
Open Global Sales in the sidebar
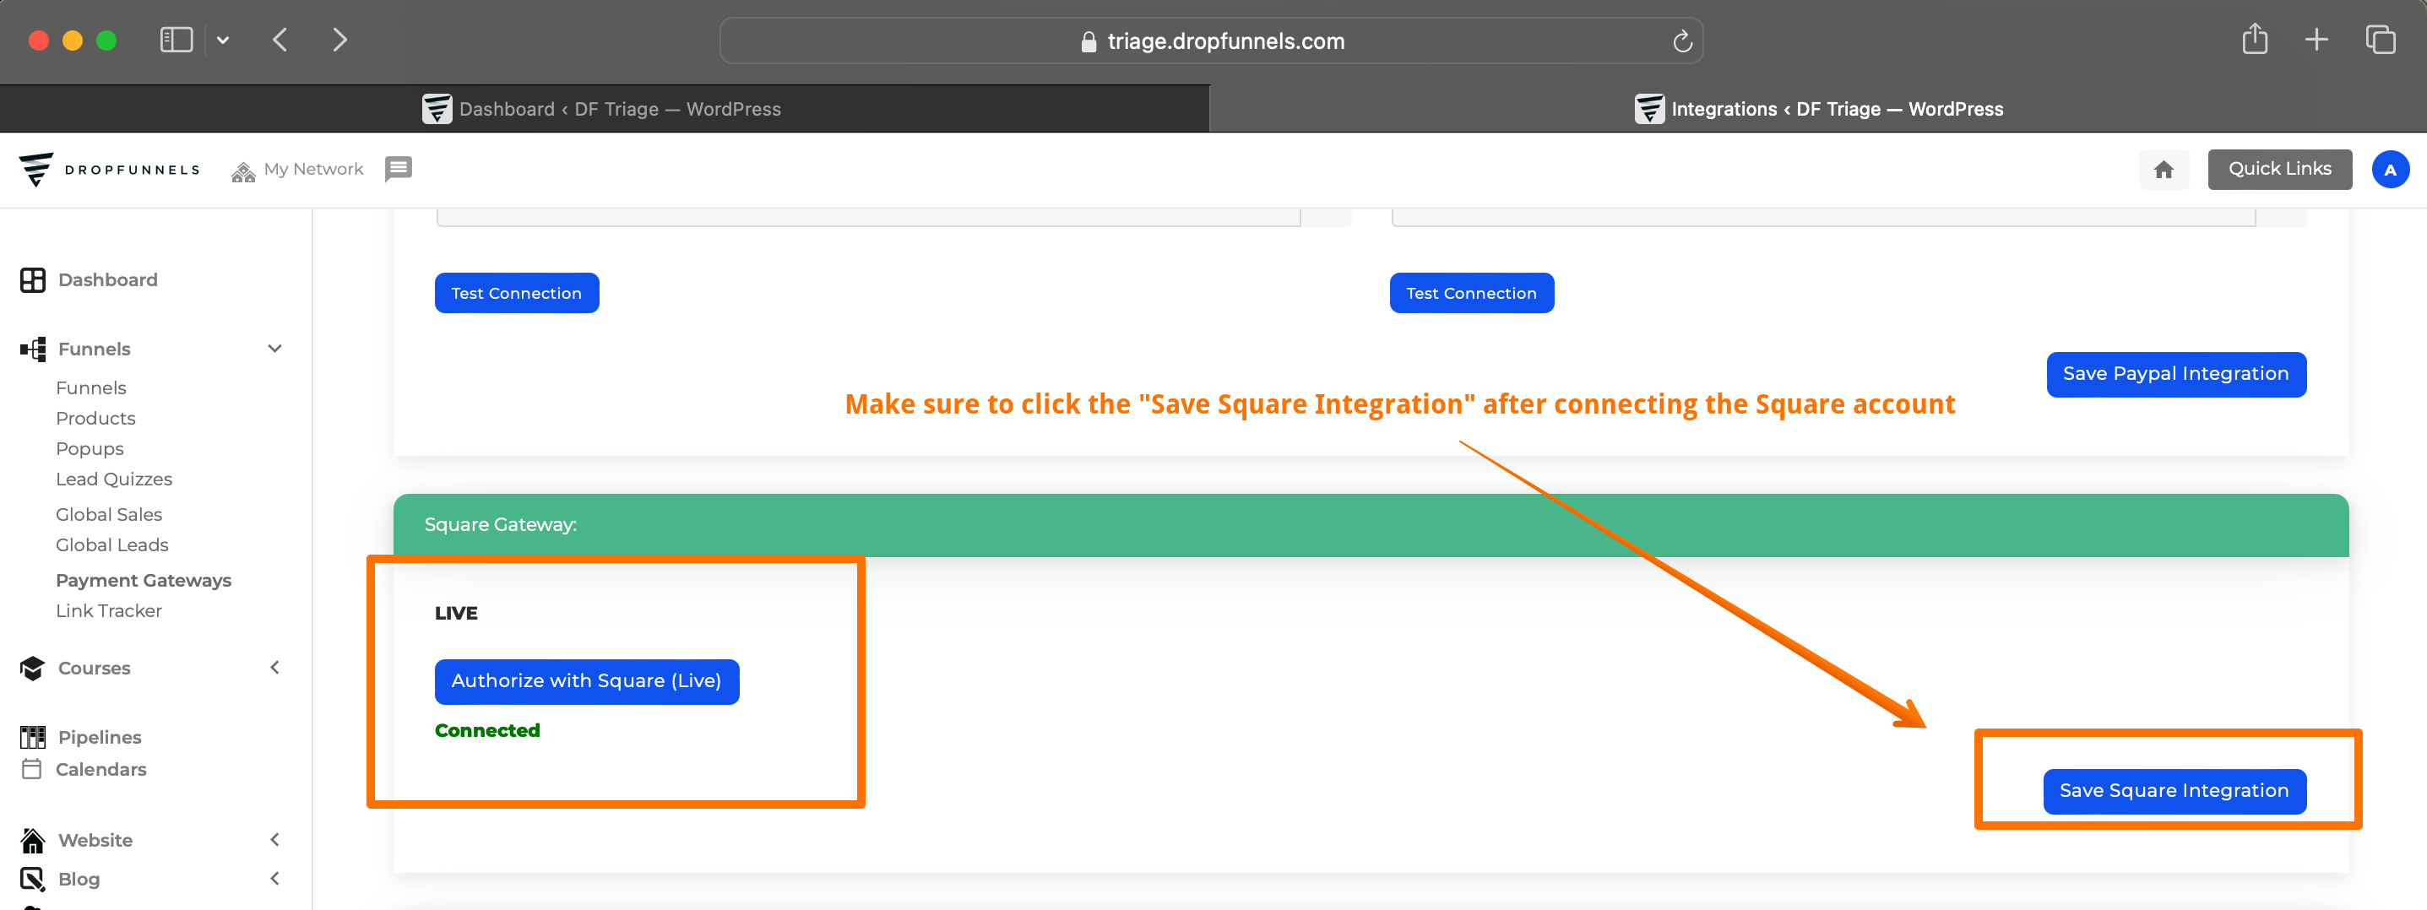109,514
